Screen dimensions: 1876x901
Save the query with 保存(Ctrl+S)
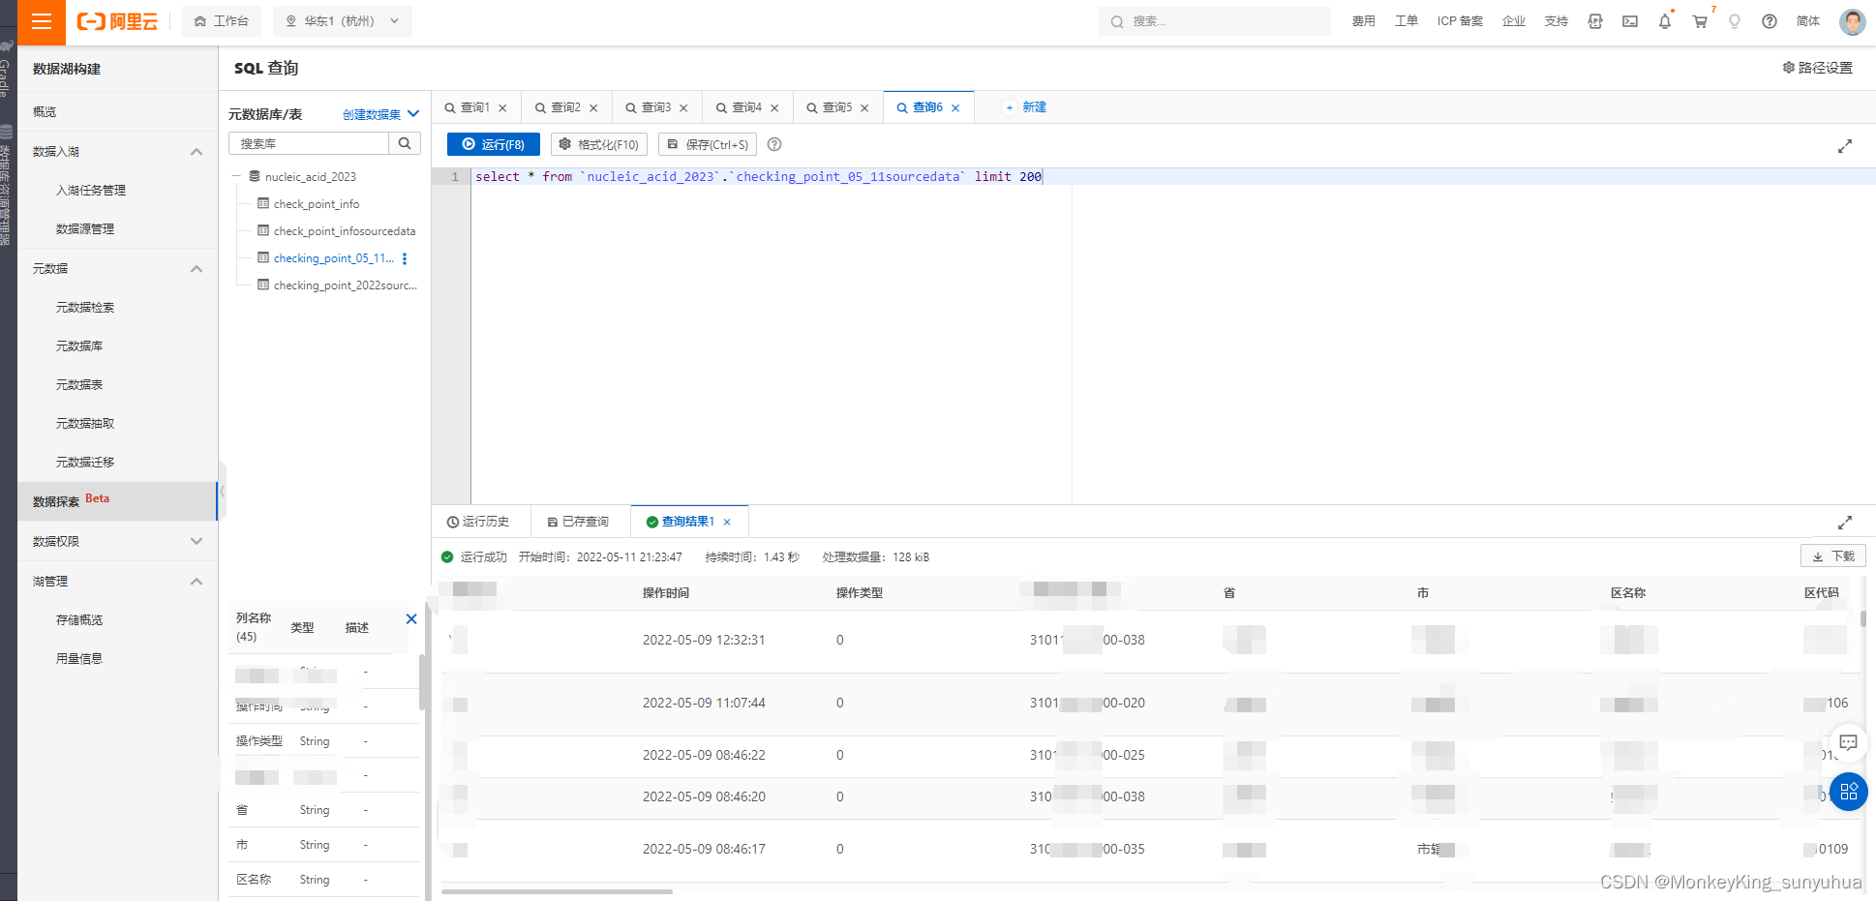pyautogui.click(x=708, y=144)
